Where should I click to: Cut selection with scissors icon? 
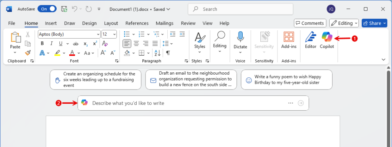click(28, 34)
